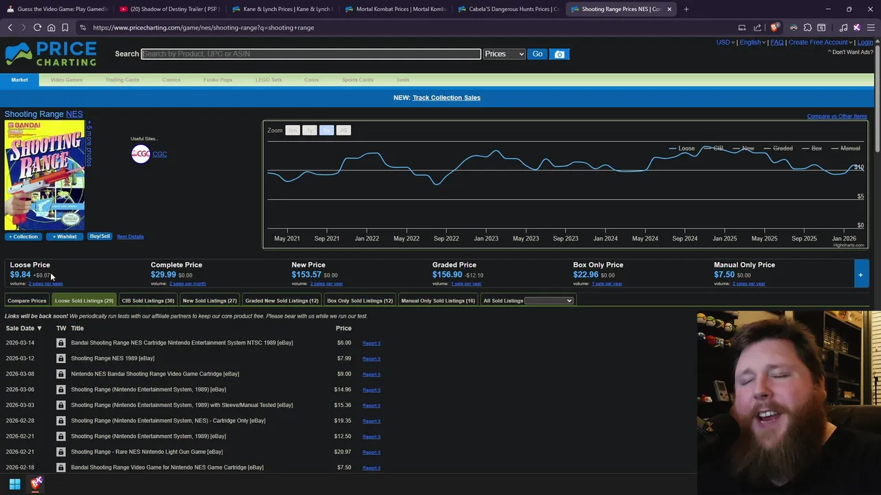Open the Brave browser taskbar icon

(x=36, y=484)
